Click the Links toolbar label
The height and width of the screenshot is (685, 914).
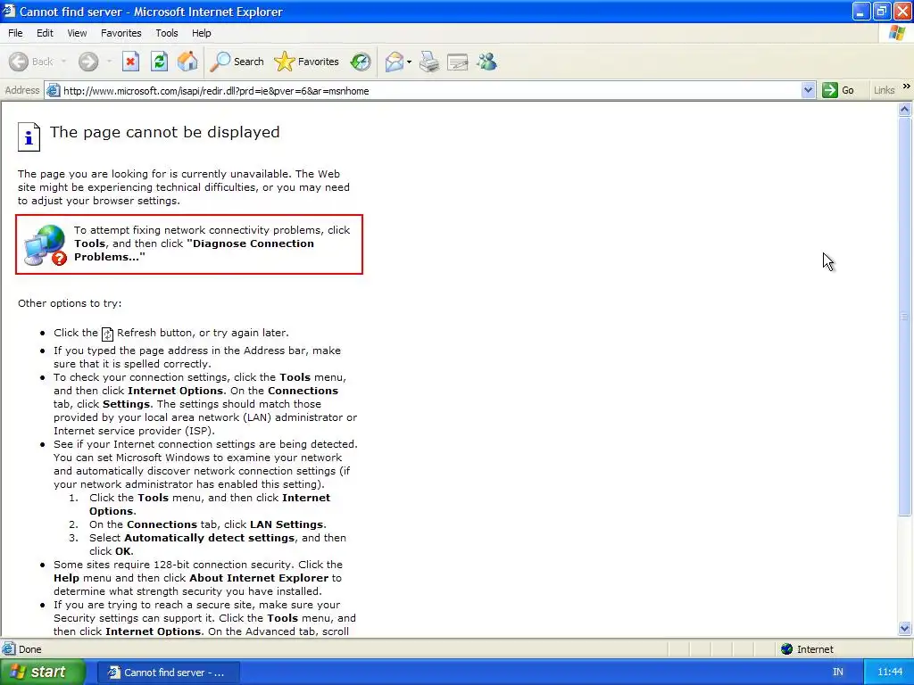pos(885,90)
